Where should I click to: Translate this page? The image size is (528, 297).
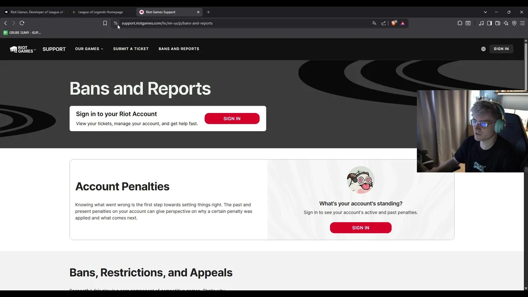(x=374, y=23)
